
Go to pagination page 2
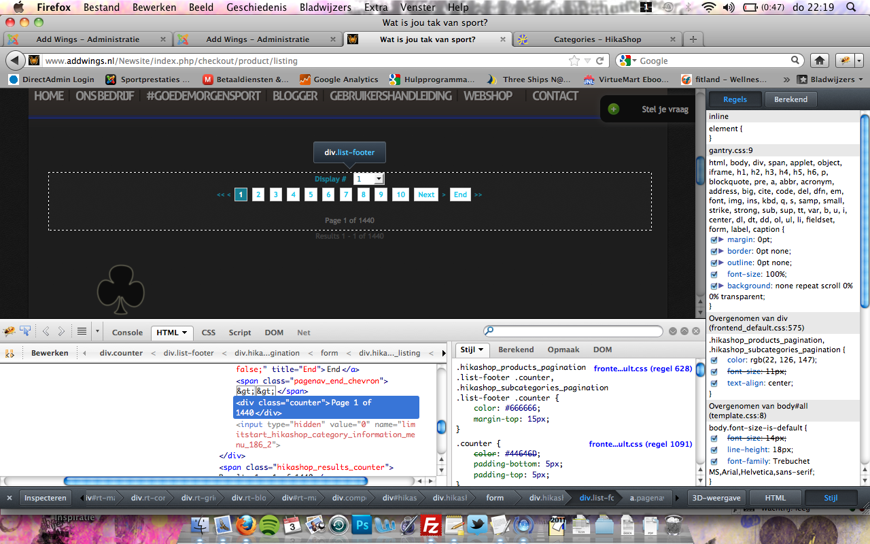coord(258,194)
